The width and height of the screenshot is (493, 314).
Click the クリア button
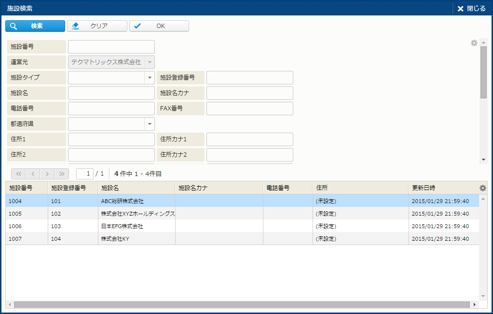tap(97, 26)
